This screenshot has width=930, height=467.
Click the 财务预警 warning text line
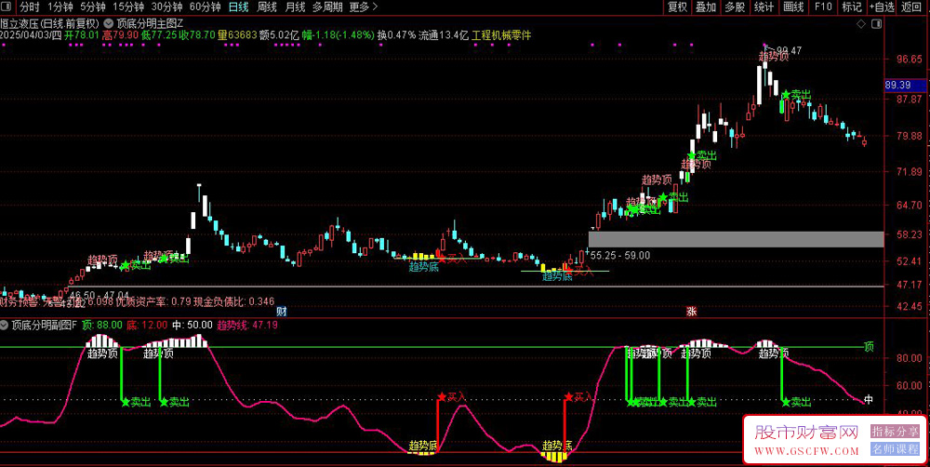[138, 302]
